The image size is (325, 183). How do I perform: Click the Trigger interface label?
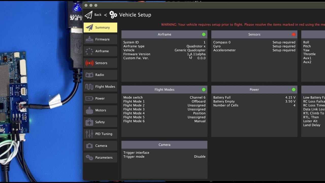coord(136,153)
